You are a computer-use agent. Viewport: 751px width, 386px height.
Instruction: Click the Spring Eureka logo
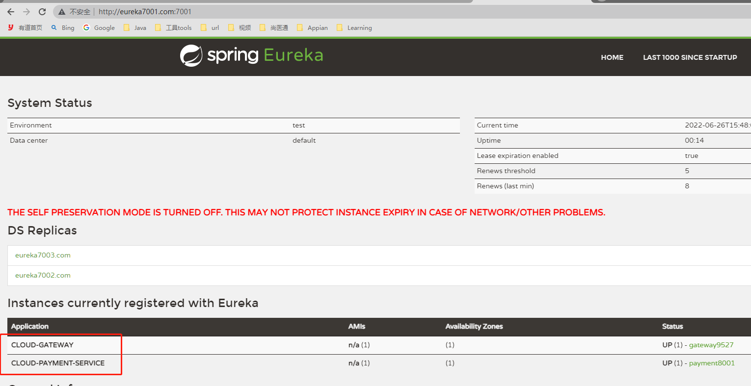point(252,55)
